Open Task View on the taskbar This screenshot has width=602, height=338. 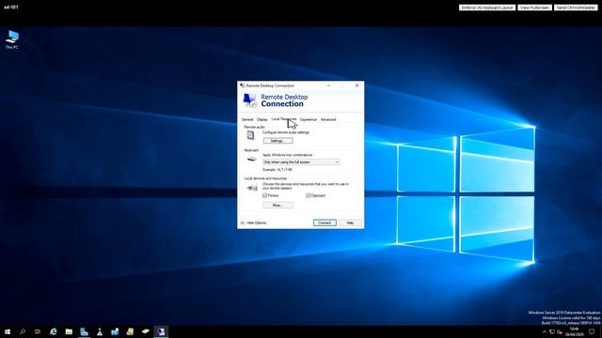point(38,331)
